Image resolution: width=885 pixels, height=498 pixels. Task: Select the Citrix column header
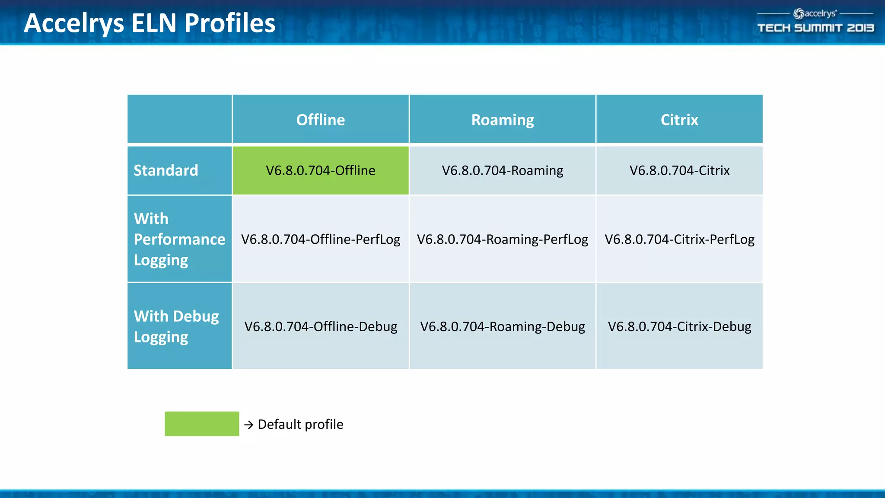679,119
